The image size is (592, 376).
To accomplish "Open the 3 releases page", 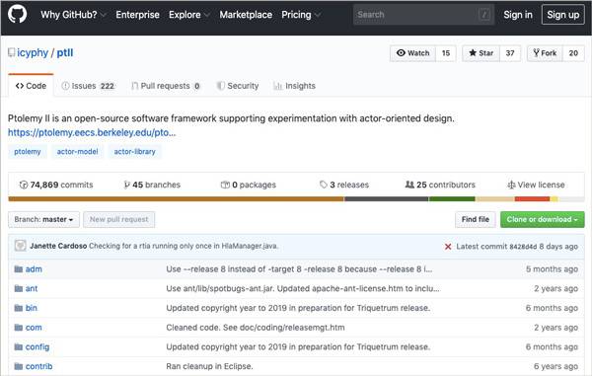I will (344, 185).
